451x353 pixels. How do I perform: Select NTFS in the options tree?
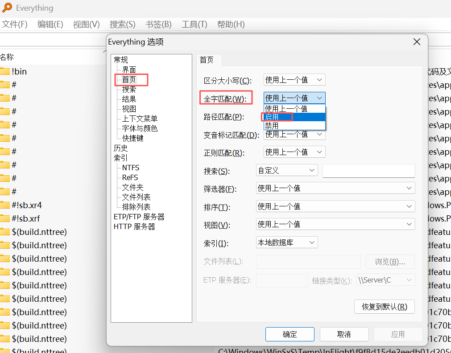131,168
